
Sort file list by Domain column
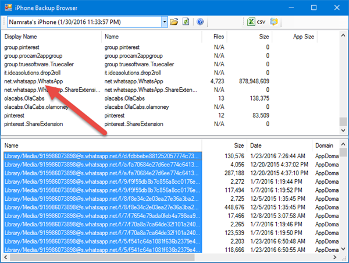coord(324,145)
